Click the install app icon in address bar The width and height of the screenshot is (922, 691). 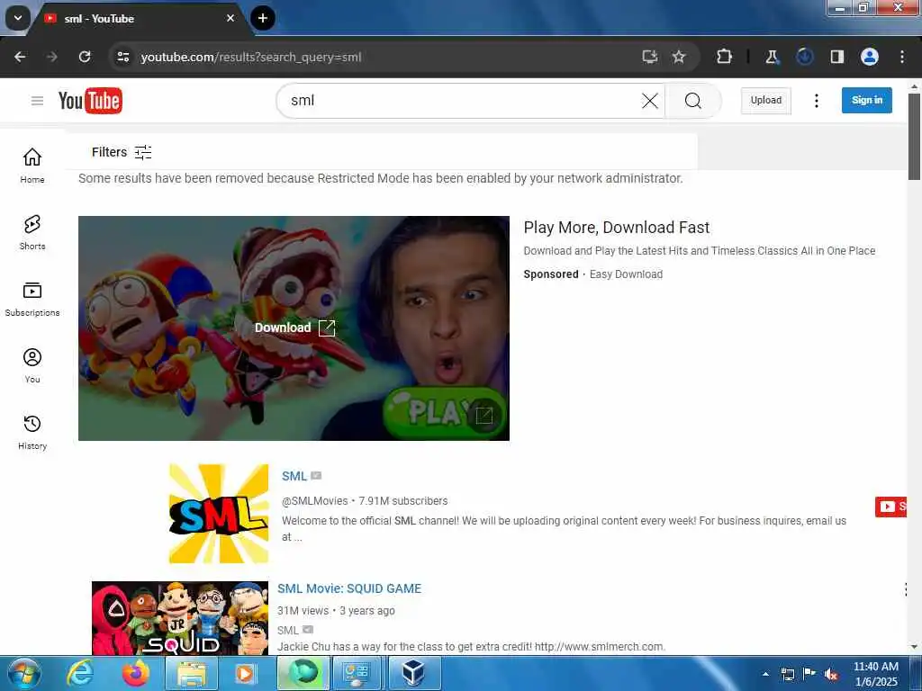649,57
